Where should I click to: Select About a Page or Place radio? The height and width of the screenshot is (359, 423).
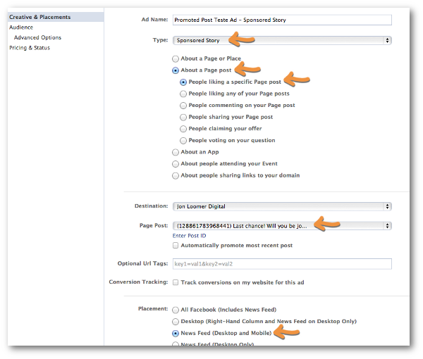click(176, 58)
